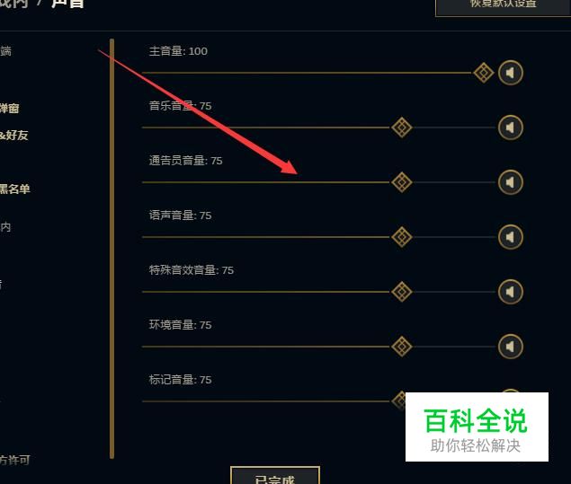The image size is (571, 484).
Task: Click the master volume diamond slider handle
Action: point(484,73)
